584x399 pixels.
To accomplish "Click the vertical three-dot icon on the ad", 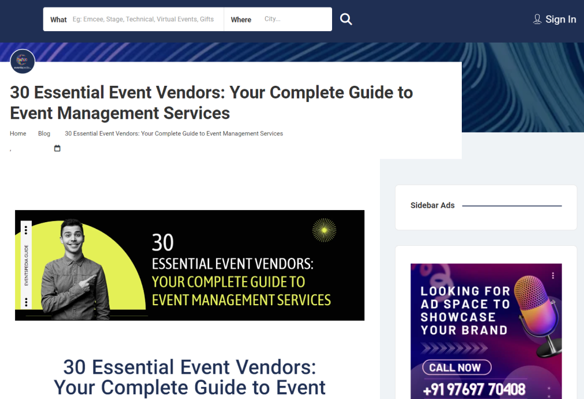I will click(553, 276).
